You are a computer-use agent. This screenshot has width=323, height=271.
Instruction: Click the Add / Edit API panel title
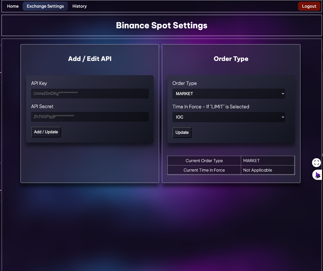90,59
